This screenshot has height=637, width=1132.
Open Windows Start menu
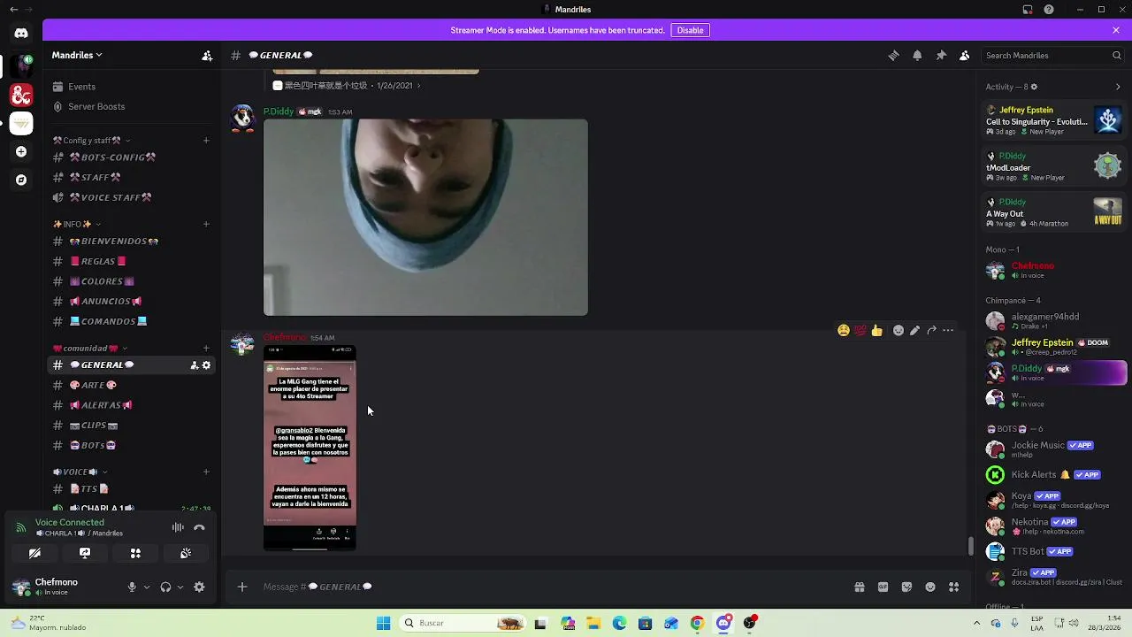click(383, 623)
